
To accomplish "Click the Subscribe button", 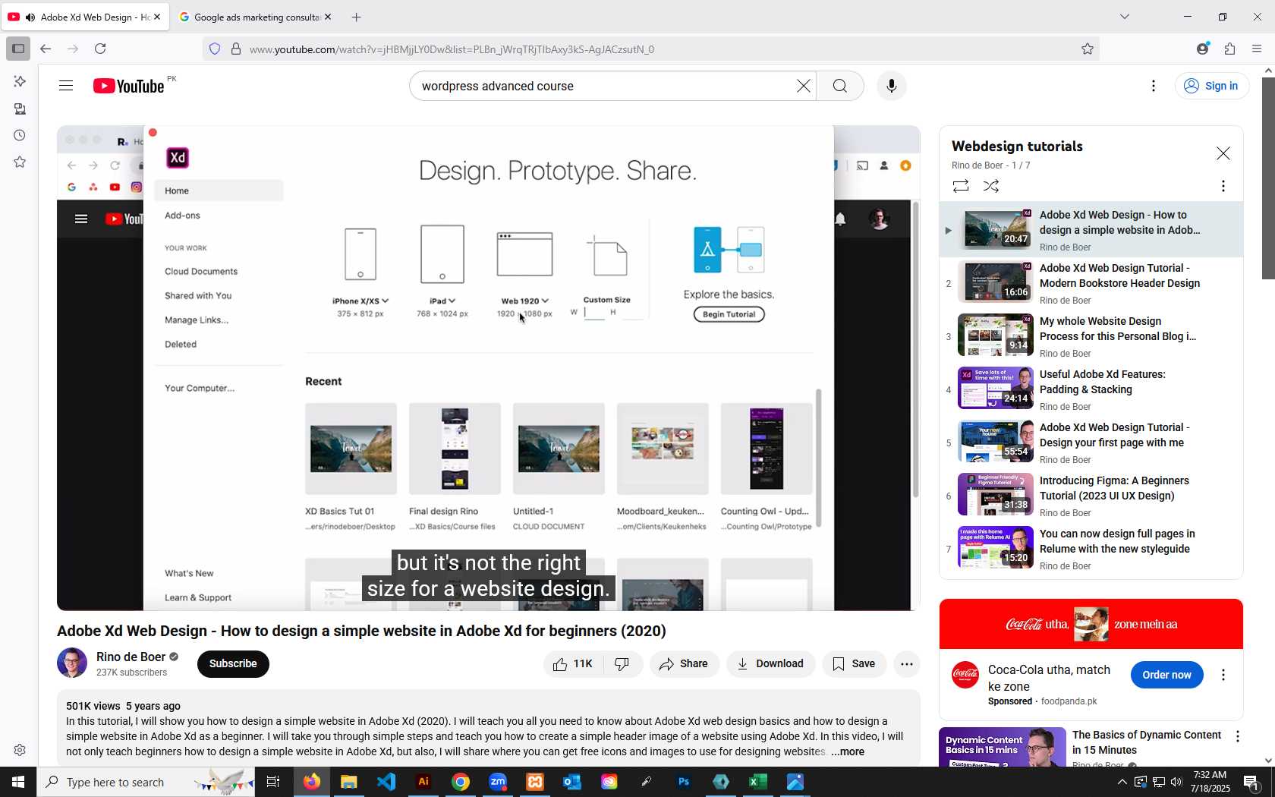I will coord(233,664).
